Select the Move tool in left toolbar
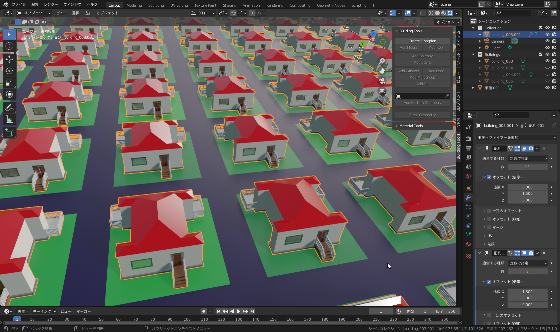Viewport: 560px width, 332px height. (9, 59)
